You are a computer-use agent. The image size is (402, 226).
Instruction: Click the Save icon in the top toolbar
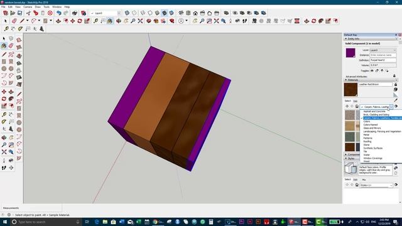point(19,13)
